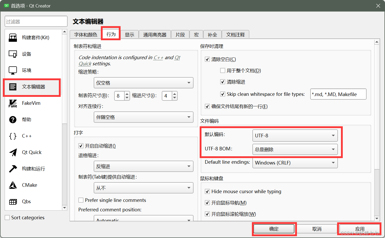Click the category list scroll down arrow
This screenshot has width=385, height=238.
pos(65,208)
